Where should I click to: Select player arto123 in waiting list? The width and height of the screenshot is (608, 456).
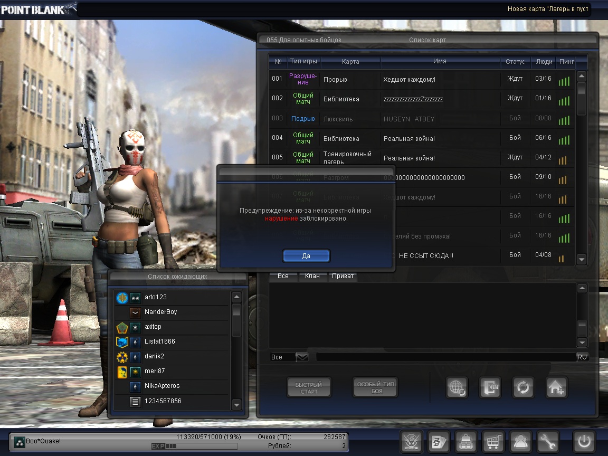pyautogui.click(x=155, y=297)
